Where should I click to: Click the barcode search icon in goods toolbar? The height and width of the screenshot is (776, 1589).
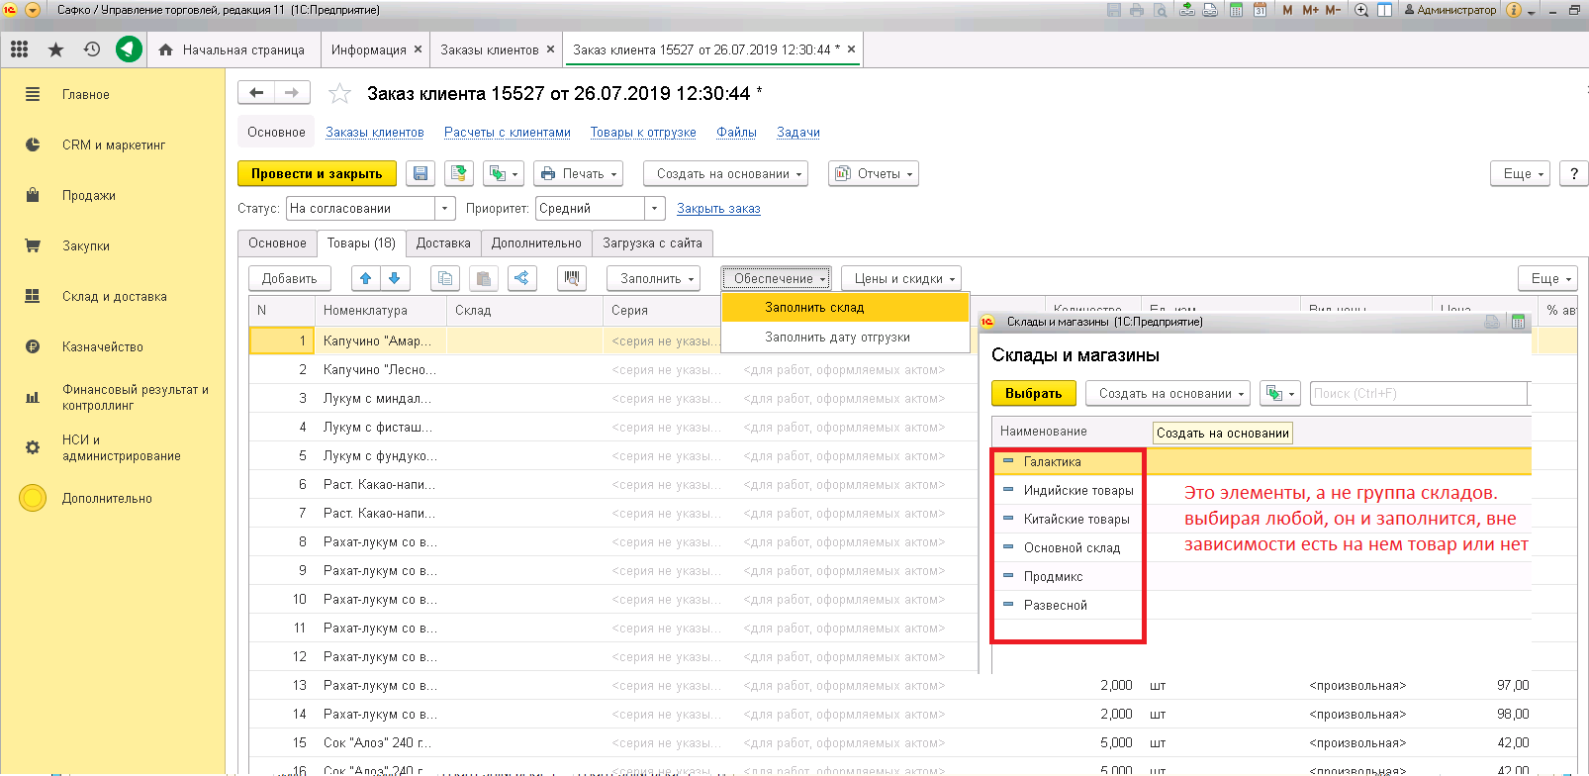coord(571,279)
